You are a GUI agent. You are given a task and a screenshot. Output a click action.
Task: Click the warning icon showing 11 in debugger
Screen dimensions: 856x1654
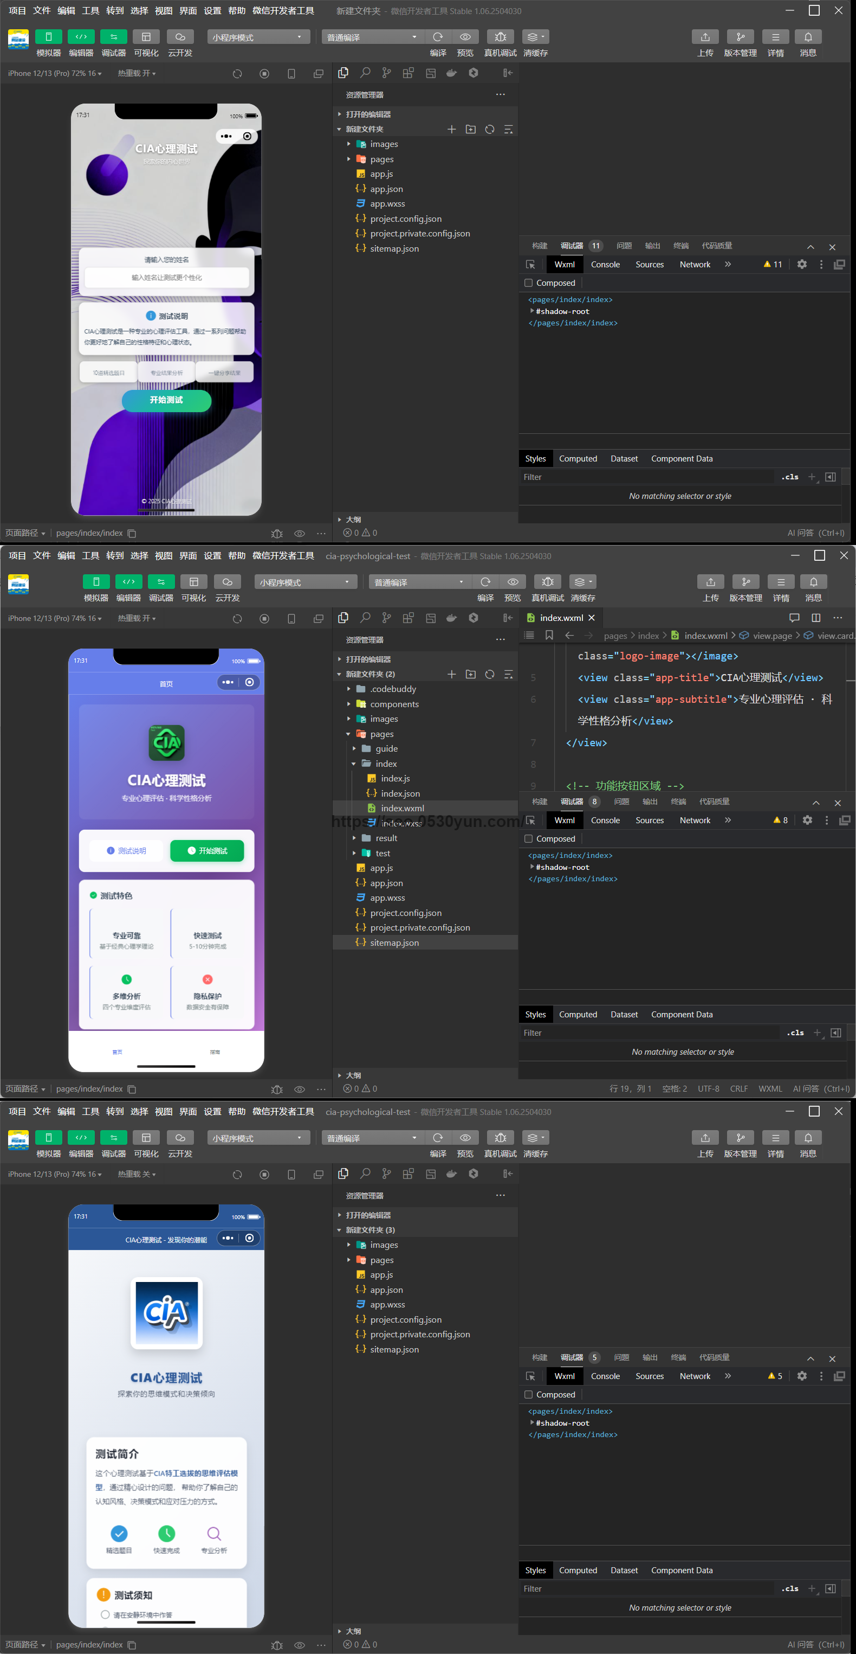[x=773, y=265]
